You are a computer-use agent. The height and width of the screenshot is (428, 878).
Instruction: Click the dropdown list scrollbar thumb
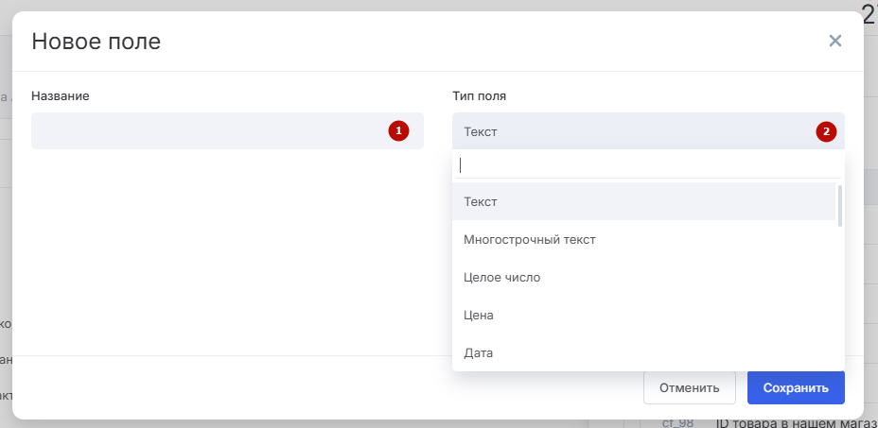839,205
